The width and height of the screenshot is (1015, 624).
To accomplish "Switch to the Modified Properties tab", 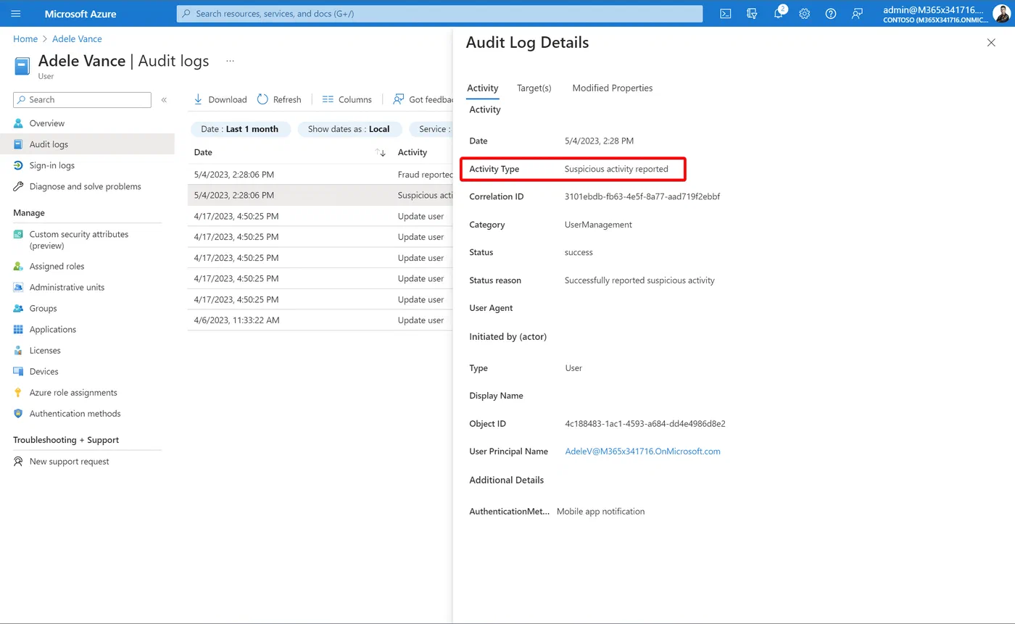I will coord(613,88).
